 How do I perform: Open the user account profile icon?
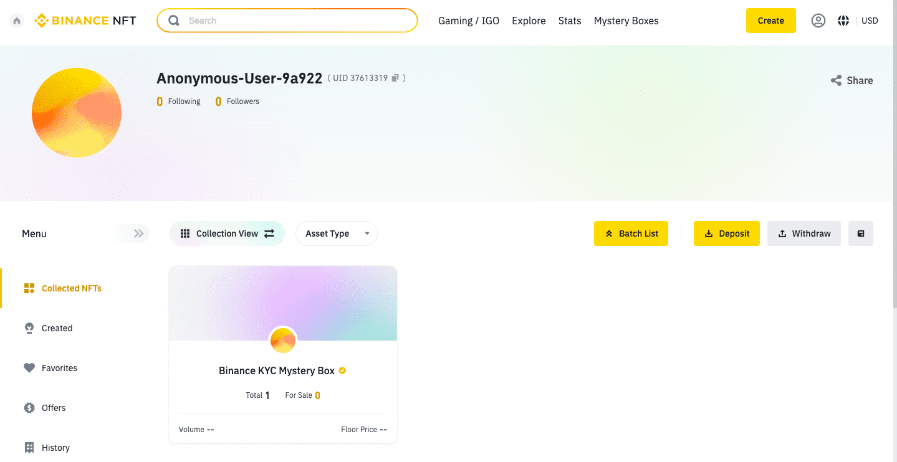coord(818,21)
